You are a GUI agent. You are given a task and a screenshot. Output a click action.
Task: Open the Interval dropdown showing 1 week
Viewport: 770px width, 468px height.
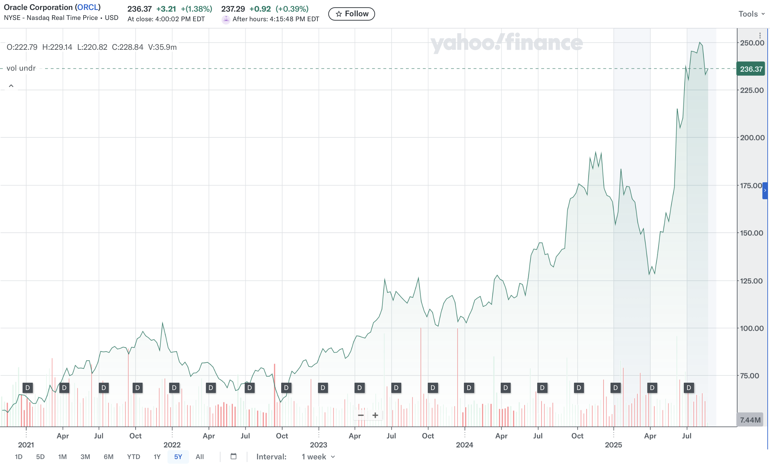318,457
